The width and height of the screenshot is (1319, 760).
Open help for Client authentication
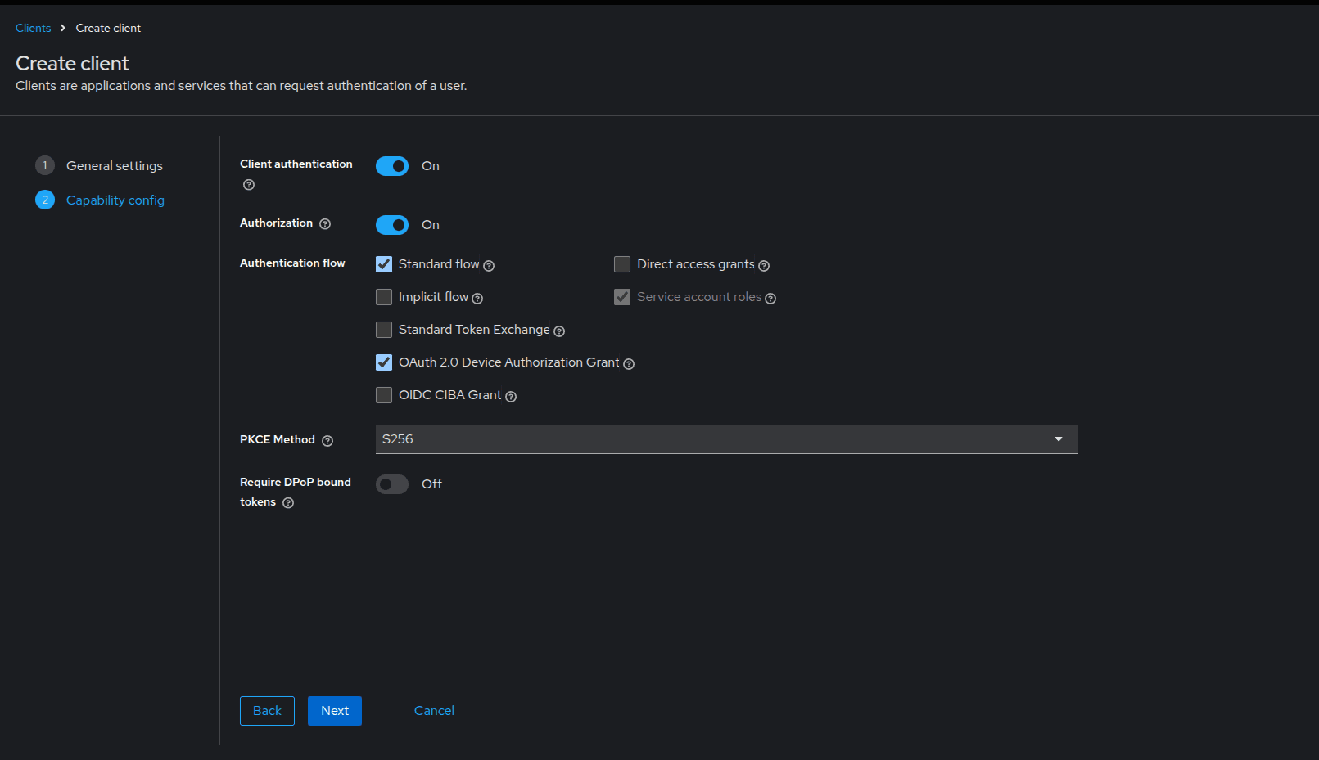(248, 185)
